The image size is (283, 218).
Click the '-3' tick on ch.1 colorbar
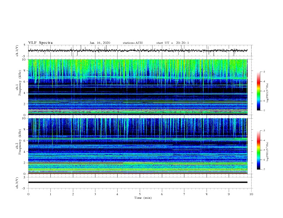(263, 72)
